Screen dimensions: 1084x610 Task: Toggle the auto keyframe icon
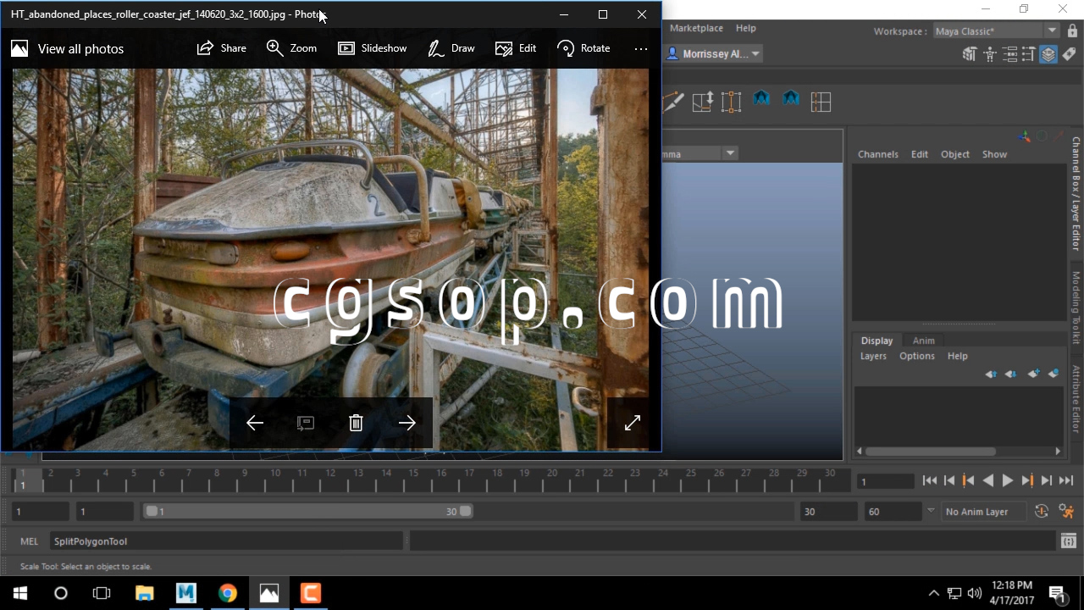1042,511
